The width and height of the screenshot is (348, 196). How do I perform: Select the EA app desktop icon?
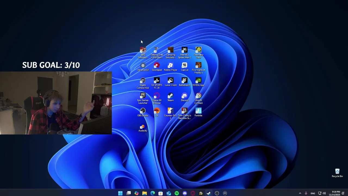[x=157, y=112]
